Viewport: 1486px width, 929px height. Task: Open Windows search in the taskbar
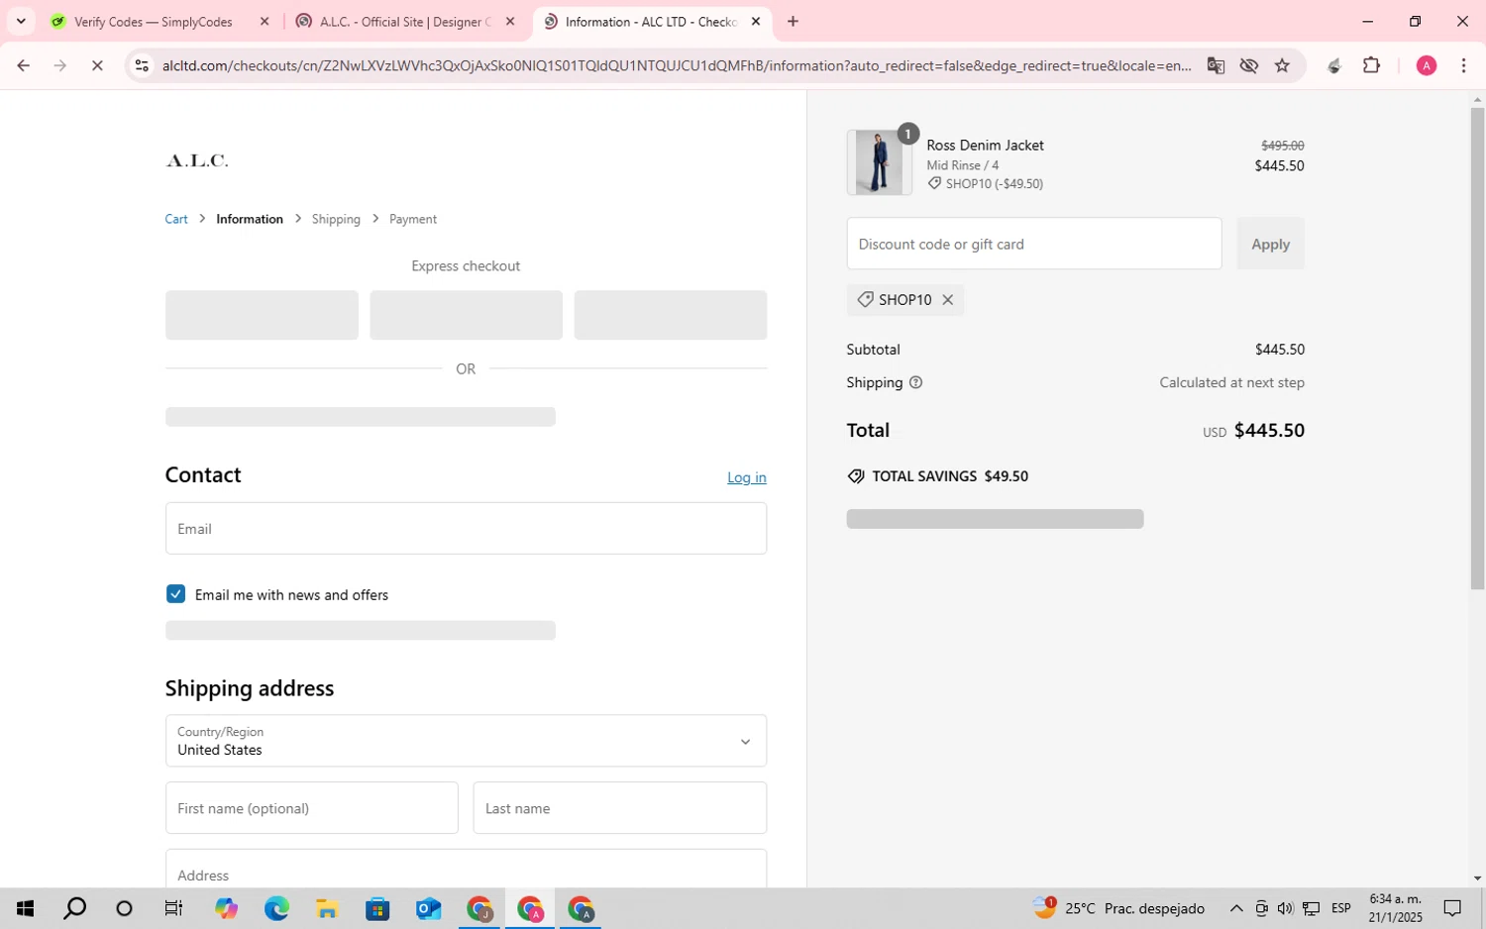[x=74, y=908]
